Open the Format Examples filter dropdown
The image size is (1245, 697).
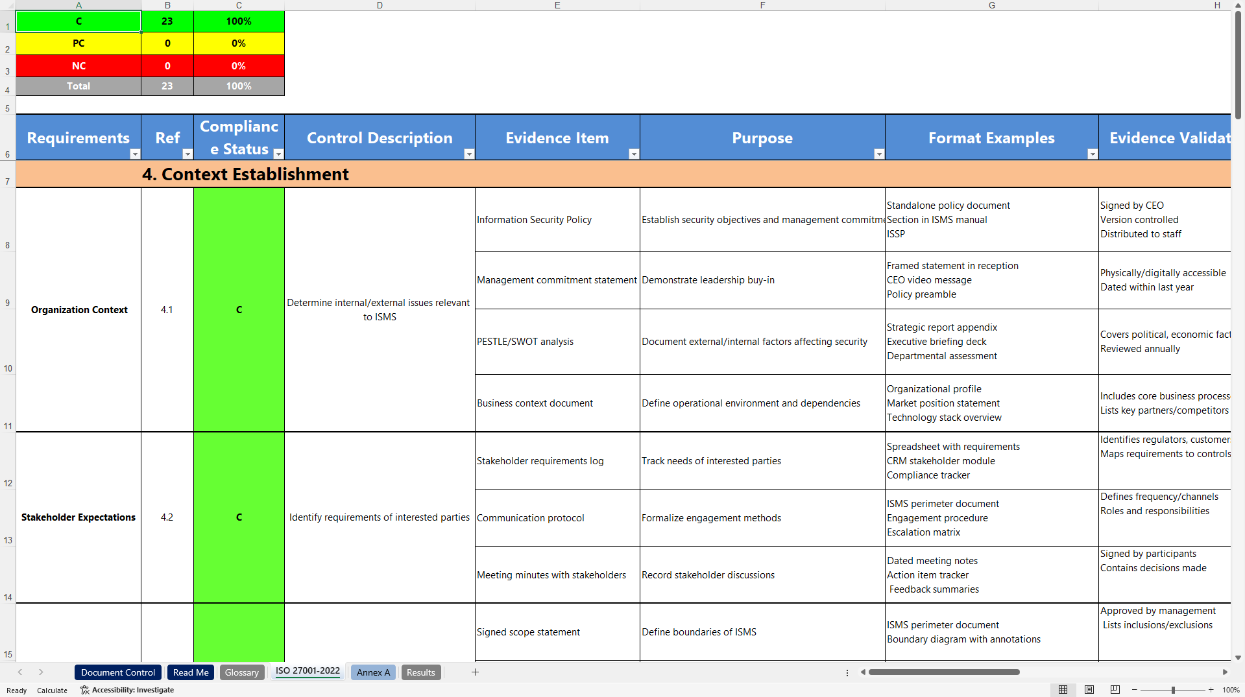click(x=1093, y=154)
